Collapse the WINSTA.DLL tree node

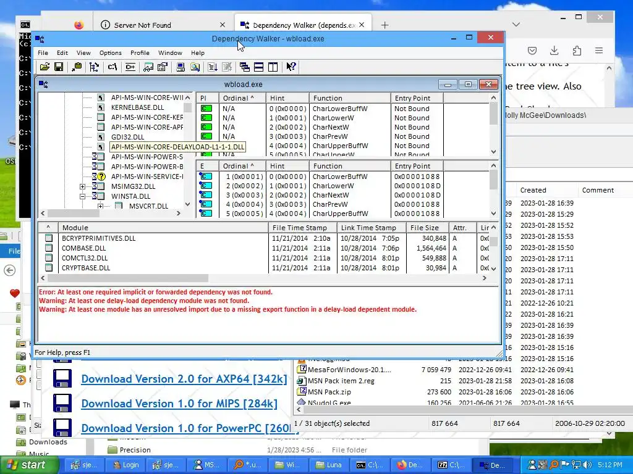click(82, 196)
